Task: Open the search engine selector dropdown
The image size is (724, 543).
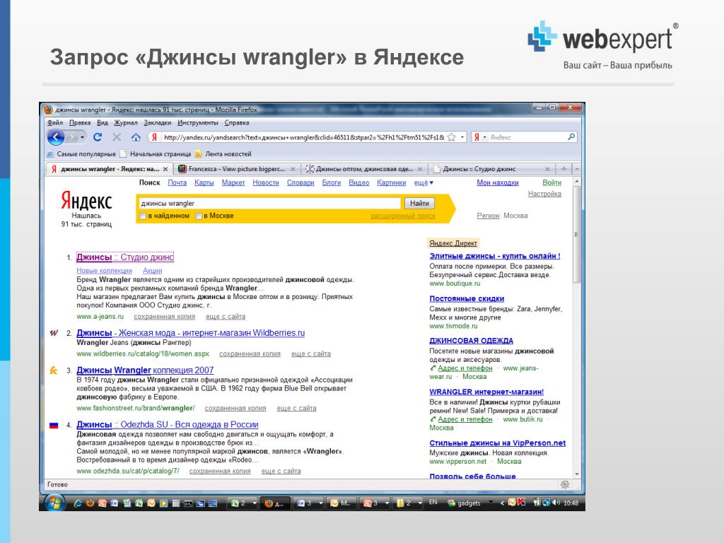Action: point(484,137)
